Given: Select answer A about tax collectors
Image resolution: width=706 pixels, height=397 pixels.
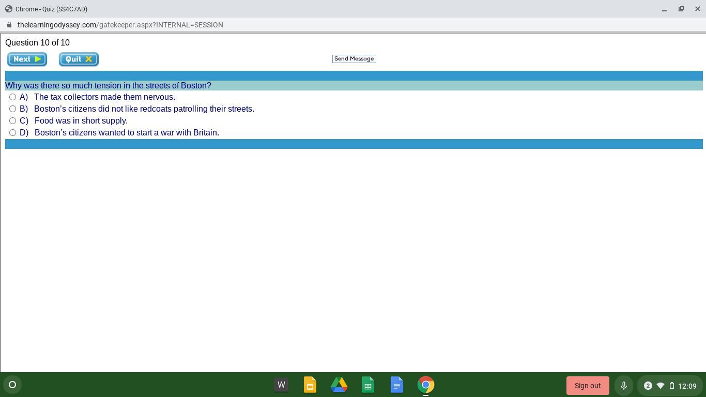Looking at the screenshot, I should pyautogui.click(x=13, y=97).
